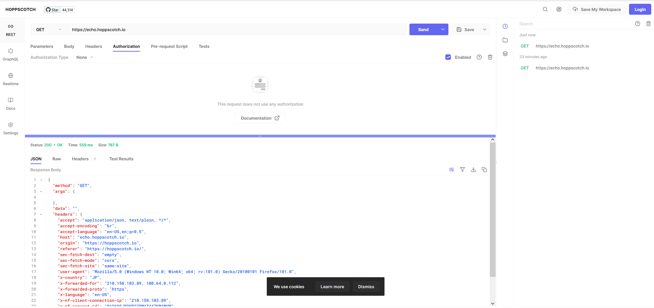Open the GraphQL section
The height and width of the screenshot is (308, 654).
11,55
